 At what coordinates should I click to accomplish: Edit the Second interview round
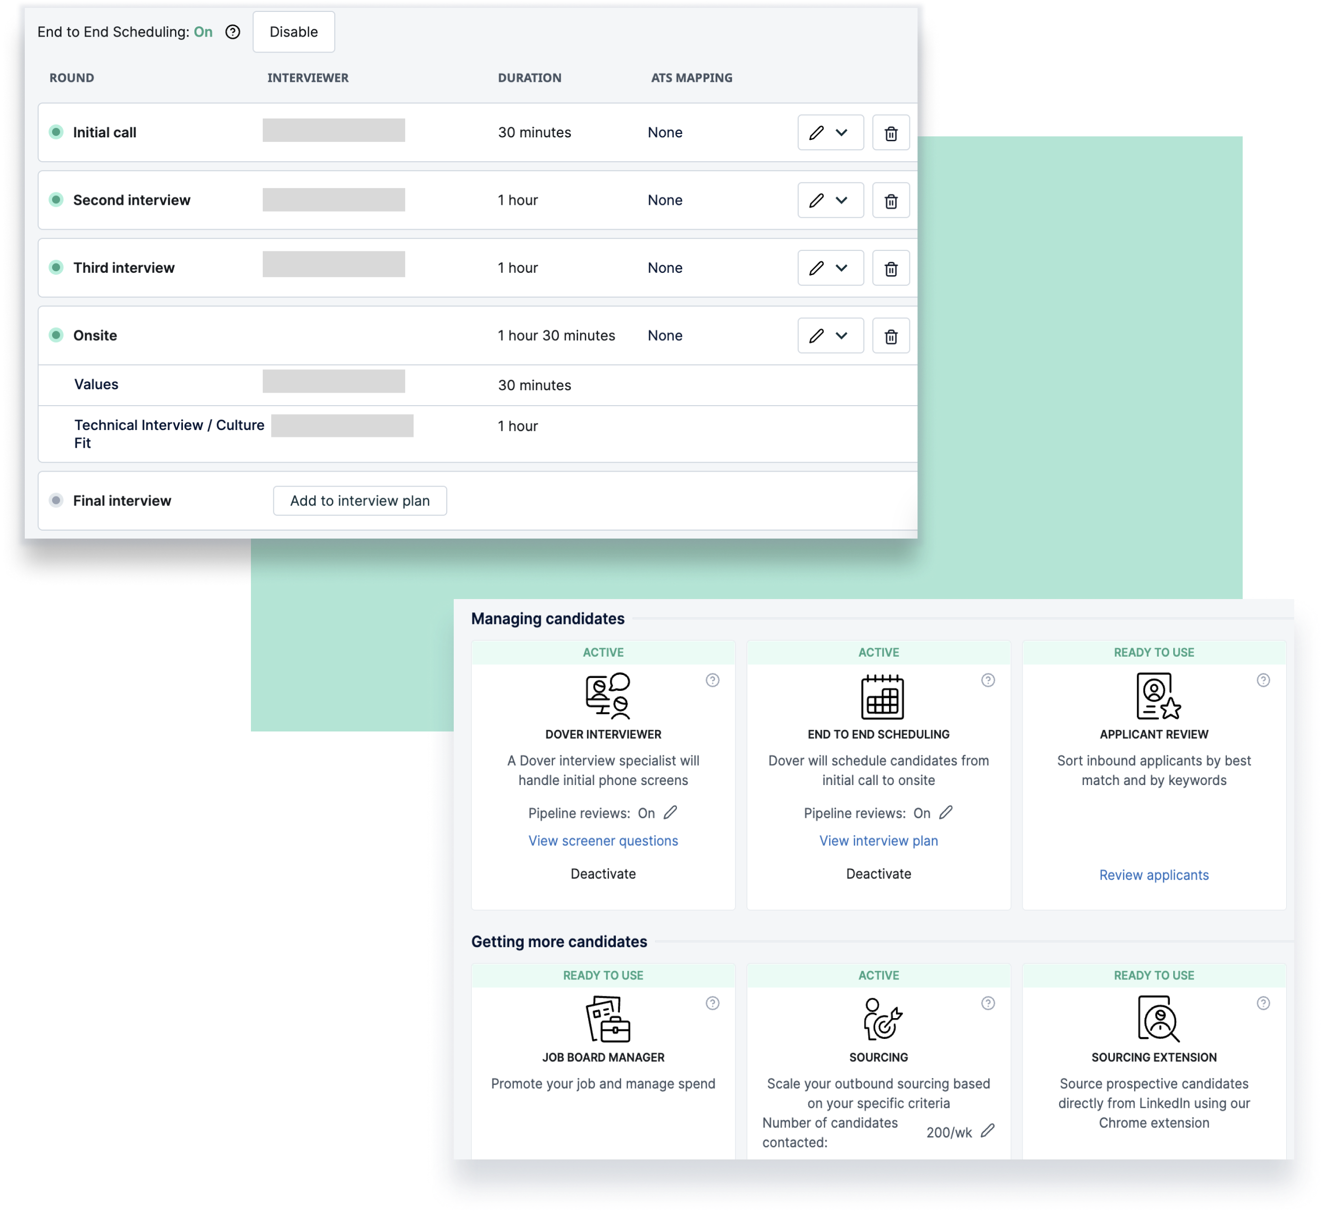(x=816, y=200)
